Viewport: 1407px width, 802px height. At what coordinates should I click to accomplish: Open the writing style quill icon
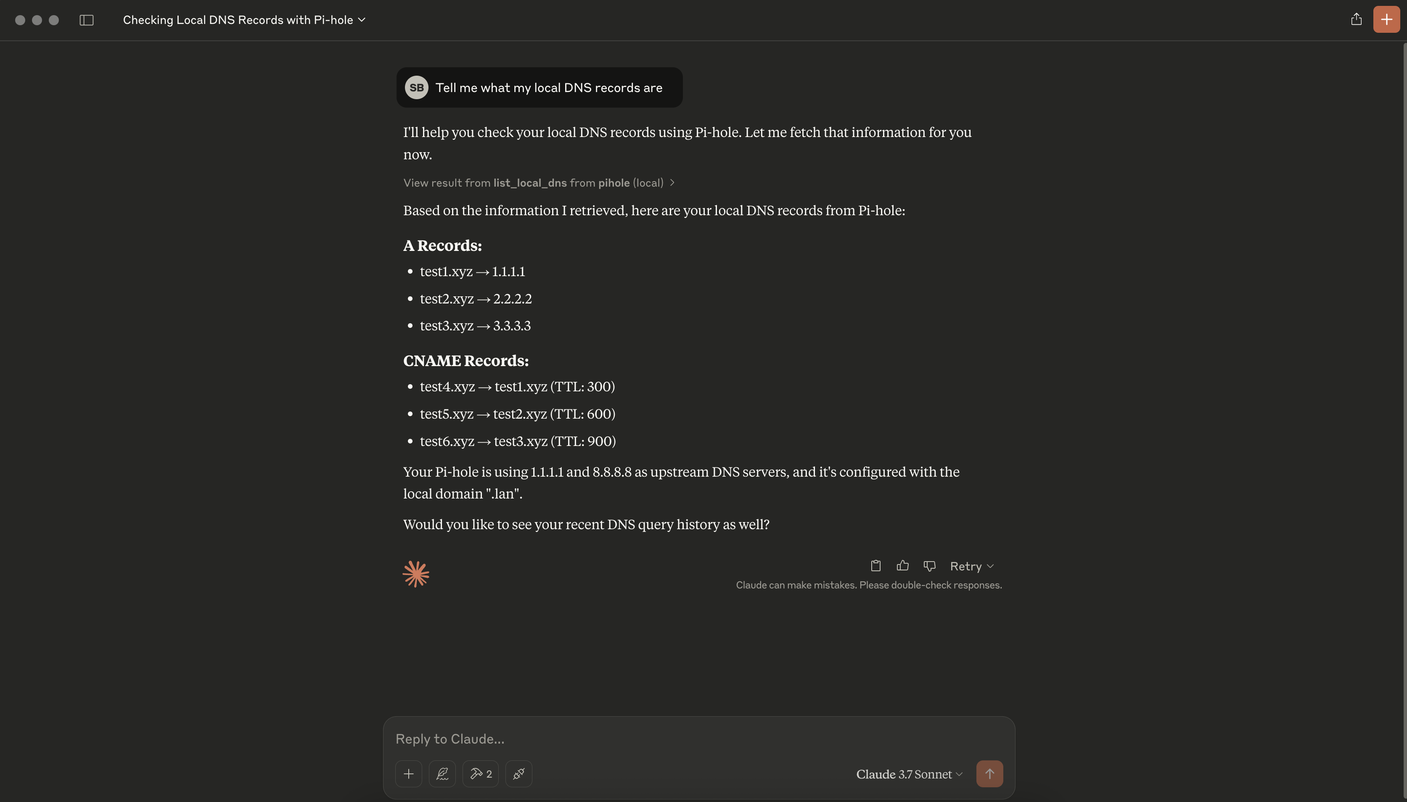442,773
